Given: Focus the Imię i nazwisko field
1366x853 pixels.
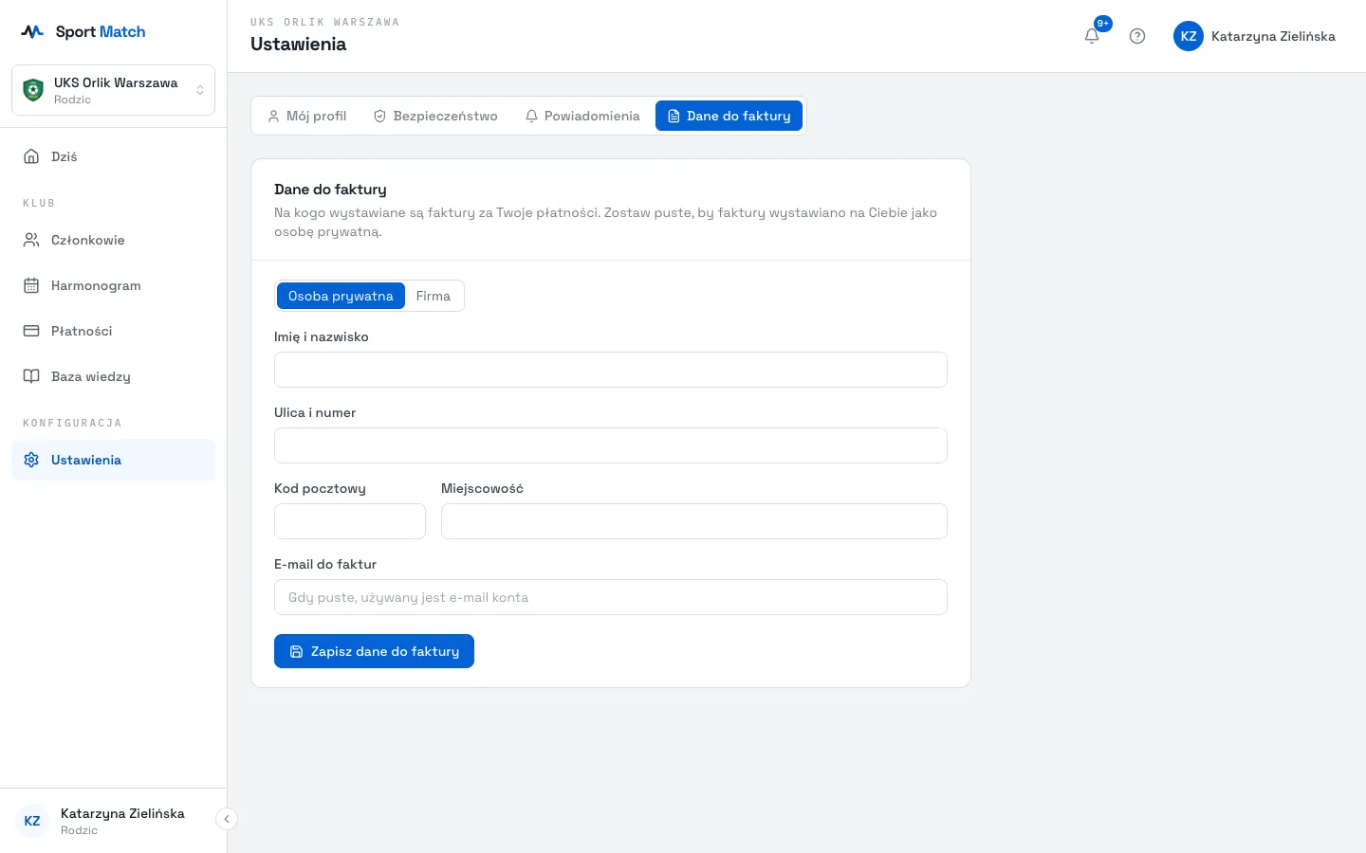Looking at the screenshot, I should 611,370.
